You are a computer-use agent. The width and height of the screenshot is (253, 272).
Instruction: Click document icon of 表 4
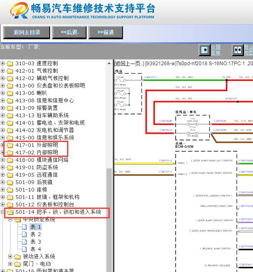(x=24, y=249)
